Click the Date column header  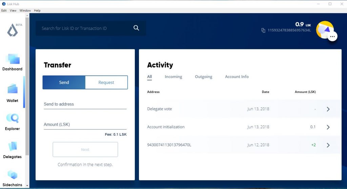(x=266, y=92)
